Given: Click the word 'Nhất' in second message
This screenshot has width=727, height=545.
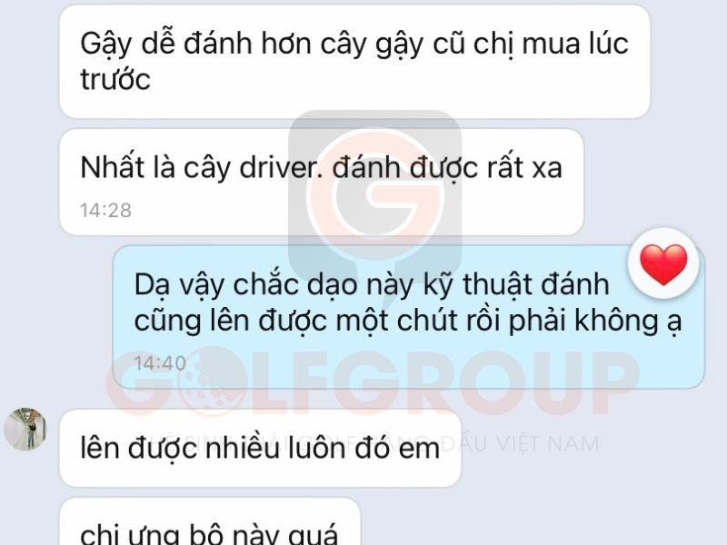Looking at the screenshot, I should [112, 167].
